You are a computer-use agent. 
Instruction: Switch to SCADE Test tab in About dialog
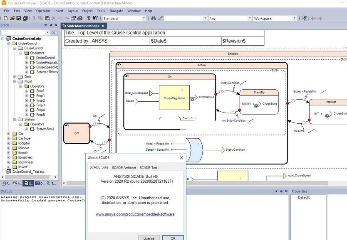point(148,168)
